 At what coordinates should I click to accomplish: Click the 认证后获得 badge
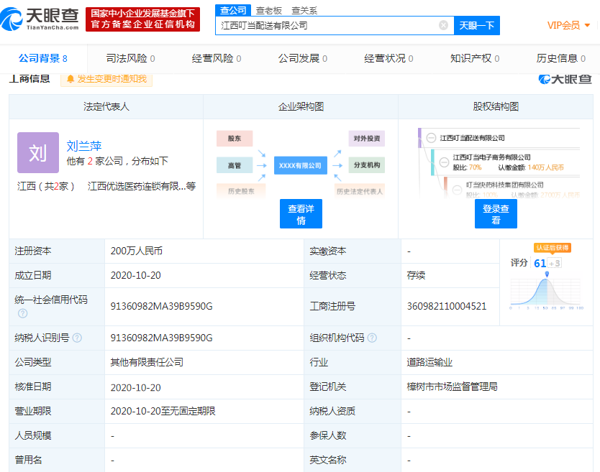(x=553, y=248)
